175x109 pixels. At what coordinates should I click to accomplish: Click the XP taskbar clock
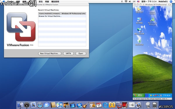(x=167, y=95)
